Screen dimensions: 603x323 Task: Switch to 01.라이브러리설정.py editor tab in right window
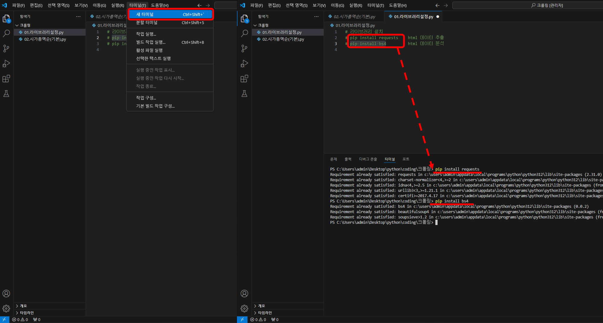tap(413, 17)
